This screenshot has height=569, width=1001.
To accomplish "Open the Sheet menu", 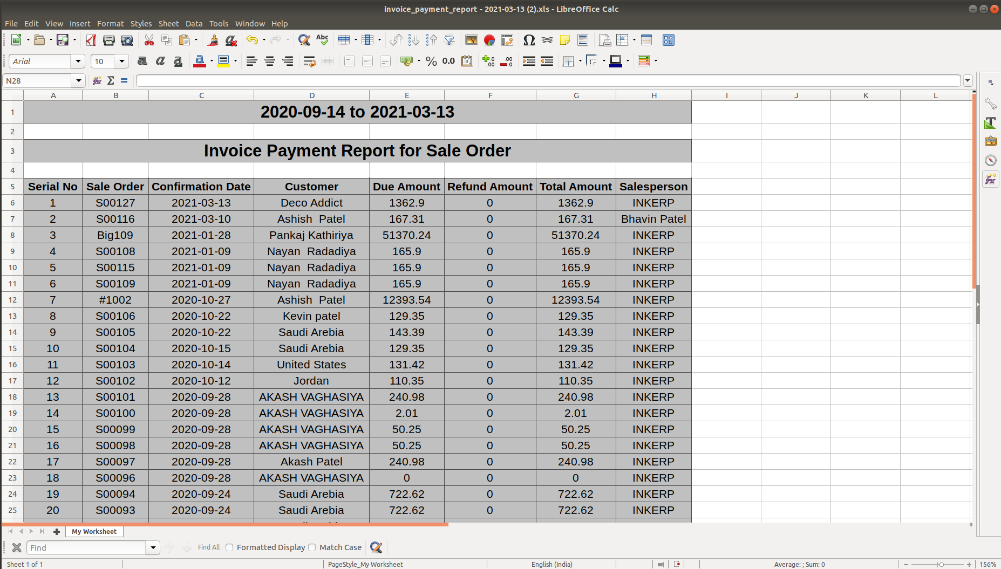I will [x=168, y=24].
